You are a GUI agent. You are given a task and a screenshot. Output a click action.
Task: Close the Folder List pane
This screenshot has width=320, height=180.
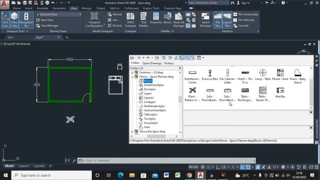pos(180,68)
